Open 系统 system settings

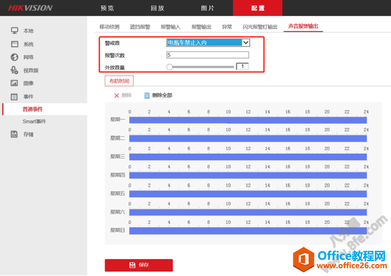(28, 44)
